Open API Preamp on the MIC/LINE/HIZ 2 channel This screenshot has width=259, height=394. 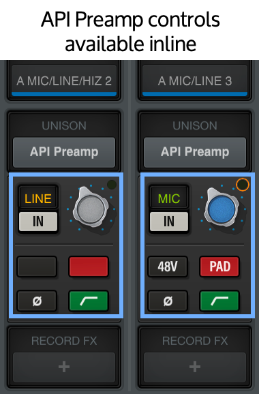64,152
